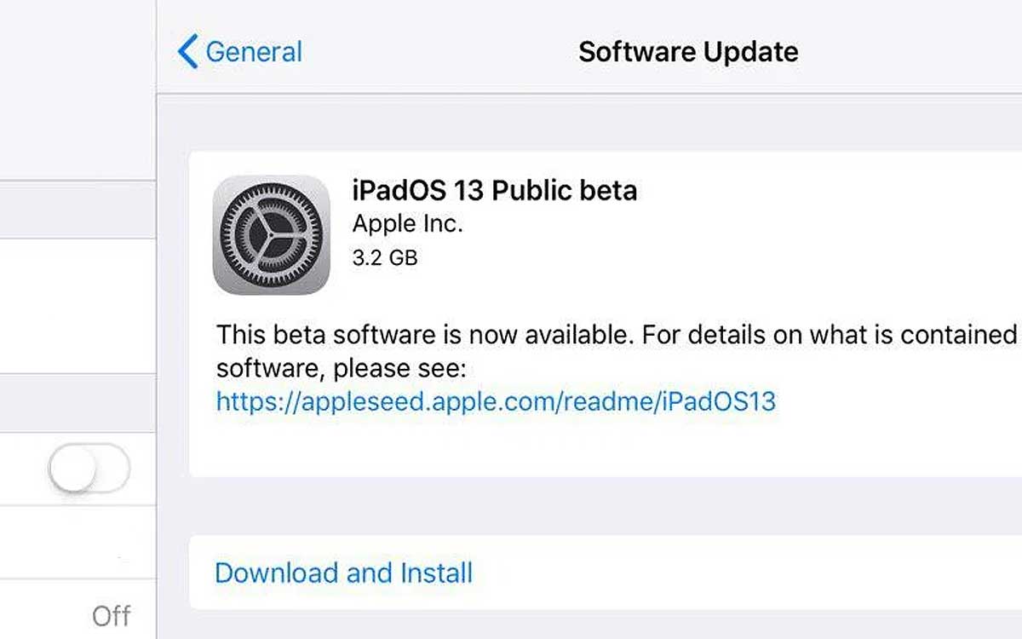Click the Software Update page title
Image resolution: width=1022 pixels, height=639 pixels.
click(688, 51)
